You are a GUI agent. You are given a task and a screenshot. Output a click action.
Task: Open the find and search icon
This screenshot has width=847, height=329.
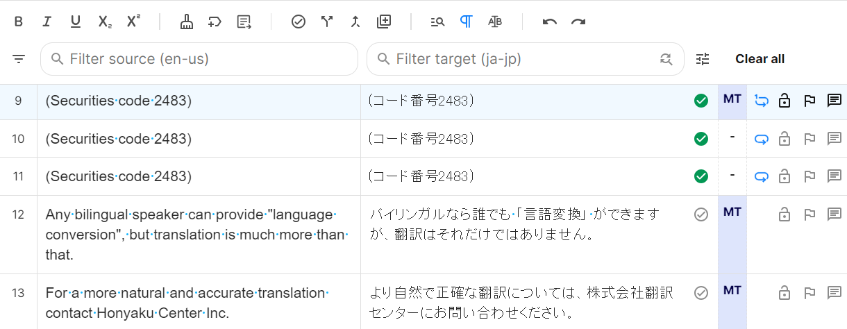(x=437, y=22)
